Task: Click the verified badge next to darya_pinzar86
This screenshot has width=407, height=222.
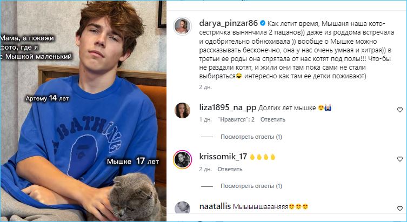Action: 263,23
